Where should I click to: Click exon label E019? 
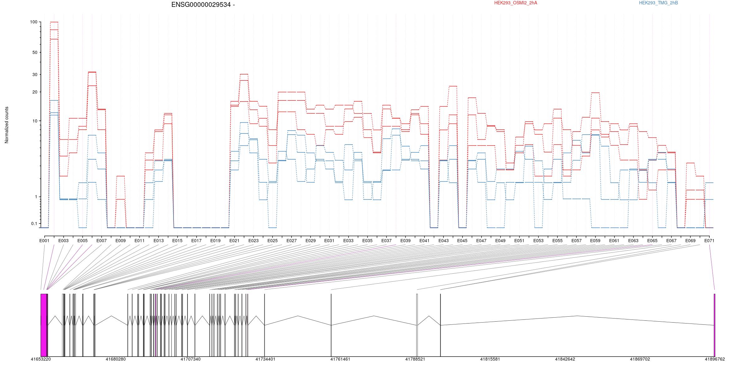215,241
